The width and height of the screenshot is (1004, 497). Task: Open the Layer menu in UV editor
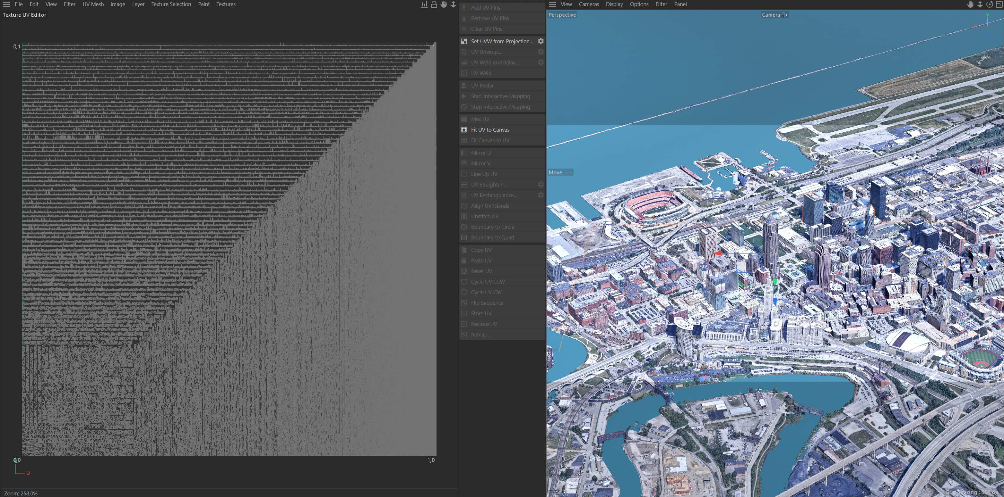[x=138, y=4]
